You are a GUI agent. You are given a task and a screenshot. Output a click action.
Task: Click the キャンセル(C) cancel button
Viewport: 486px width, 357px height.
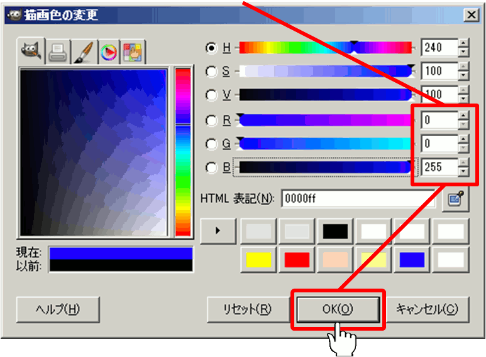pos(427,309)
